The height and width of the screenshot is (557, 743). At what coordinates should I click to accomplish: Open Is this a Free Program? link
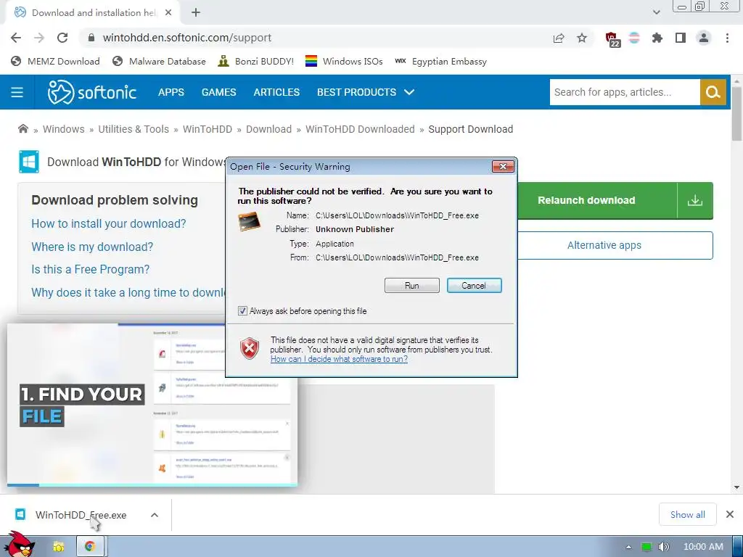coord(90,270)
